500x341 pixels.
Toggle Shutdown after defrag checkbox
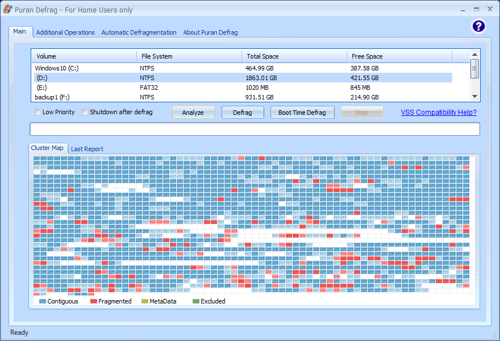click(85, 112)
